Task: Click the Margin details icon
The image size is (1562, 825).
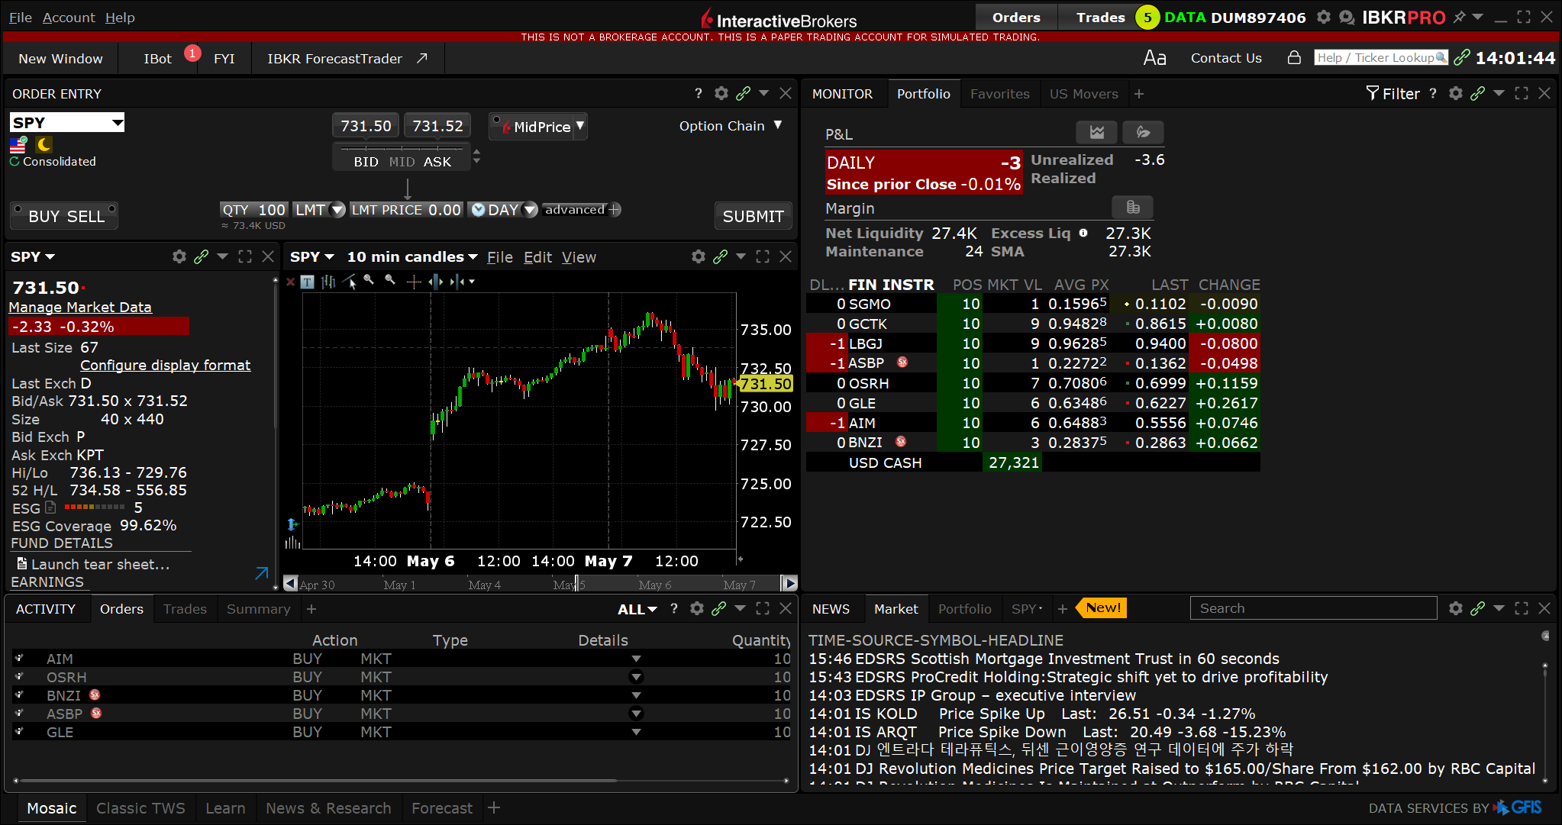Action: [x=1132, y=207]
